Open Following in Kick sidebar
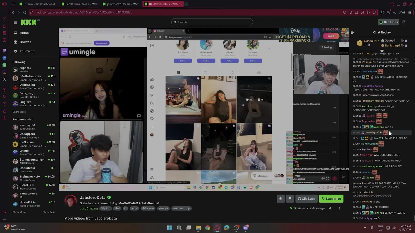Screen dimensions: 415x233 (x=24, y=51)
